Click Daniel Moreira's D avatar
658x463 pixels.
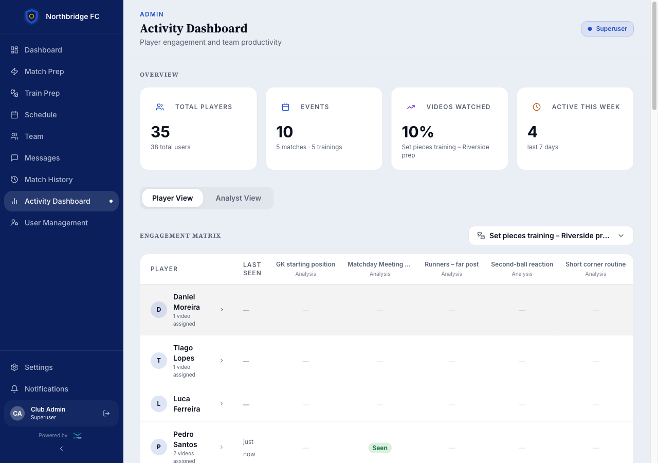point(159,310)
